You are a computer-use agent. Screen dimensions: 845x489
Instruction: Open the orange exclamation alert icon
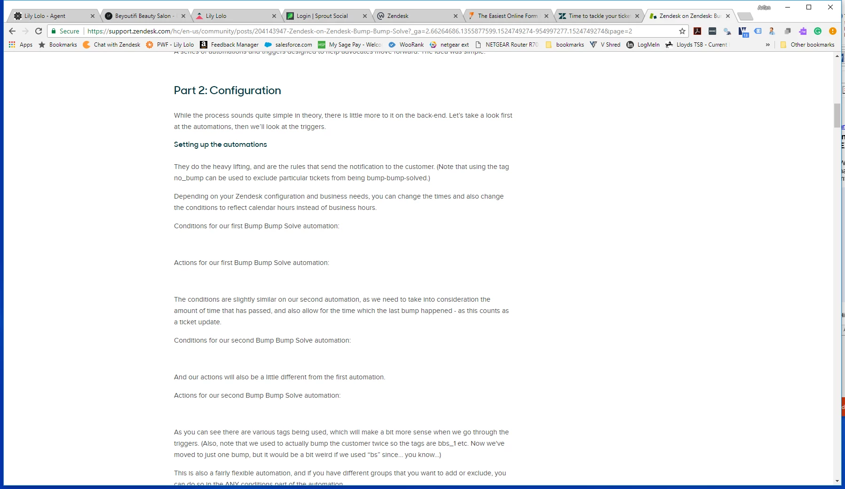pyautogui.click(x=833, y=31)
